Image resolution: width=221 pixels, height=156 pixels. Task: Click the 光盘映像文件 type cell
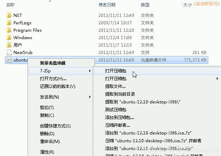pos(154,60)
